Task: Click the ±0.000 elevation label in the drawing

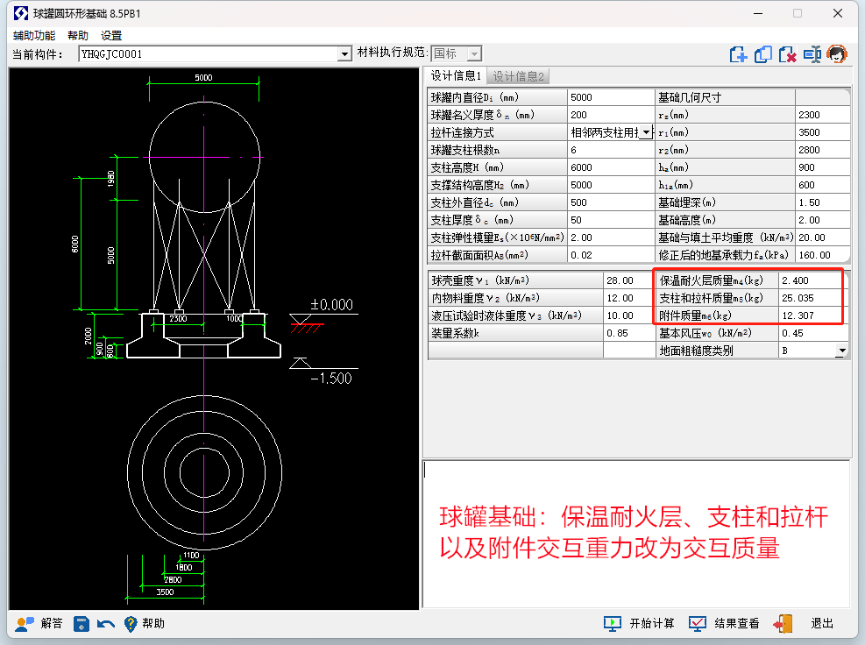Action: click(331, 305)
